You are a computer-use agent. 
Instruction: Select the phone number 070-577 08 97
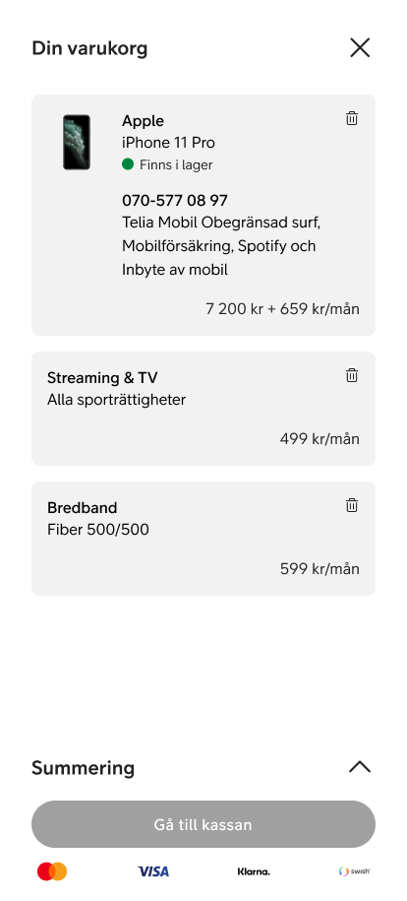(x=175, y=201)
